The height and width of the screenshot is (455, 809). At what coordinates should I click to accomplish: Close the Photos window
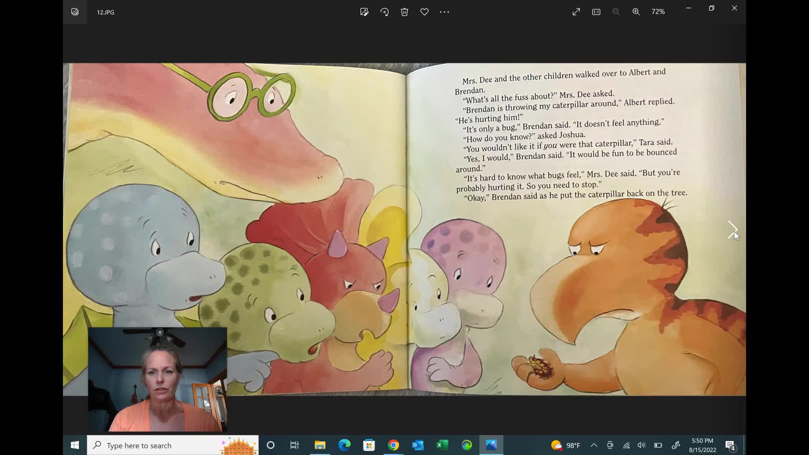point(735,8)
